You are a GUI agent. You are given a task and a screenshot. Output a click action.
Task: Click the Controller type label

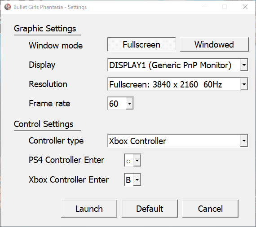(x=56, y=141)
